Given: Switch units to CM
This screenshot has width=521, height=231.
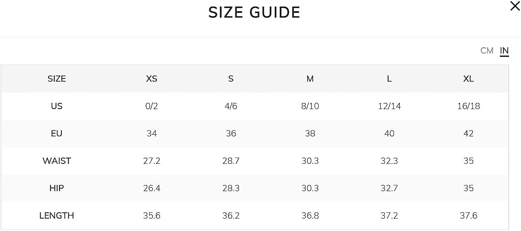Looking at the screenshot, I should point(487,50).
